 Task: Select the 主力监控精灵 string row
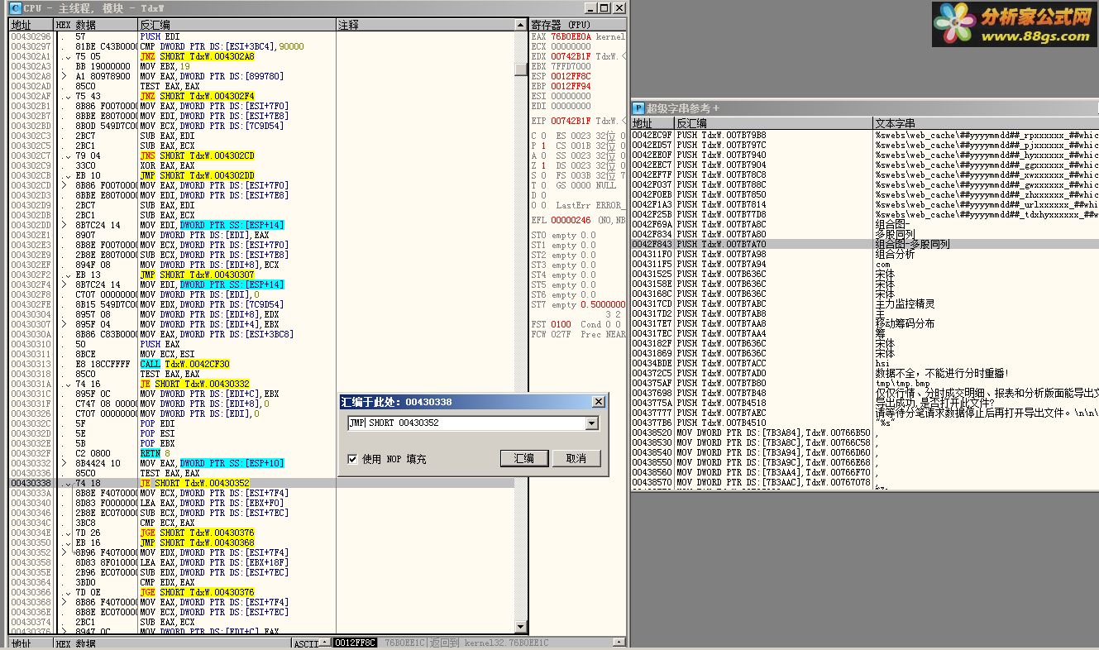click(865, 304)
